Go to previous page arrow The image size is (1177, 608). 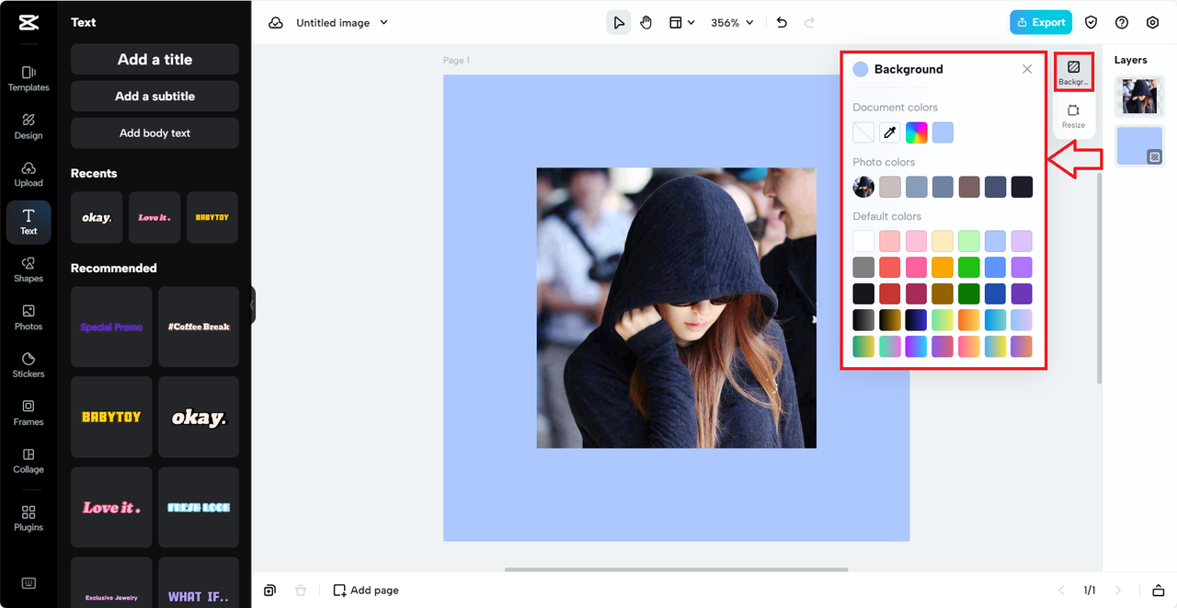point(1061,591)
